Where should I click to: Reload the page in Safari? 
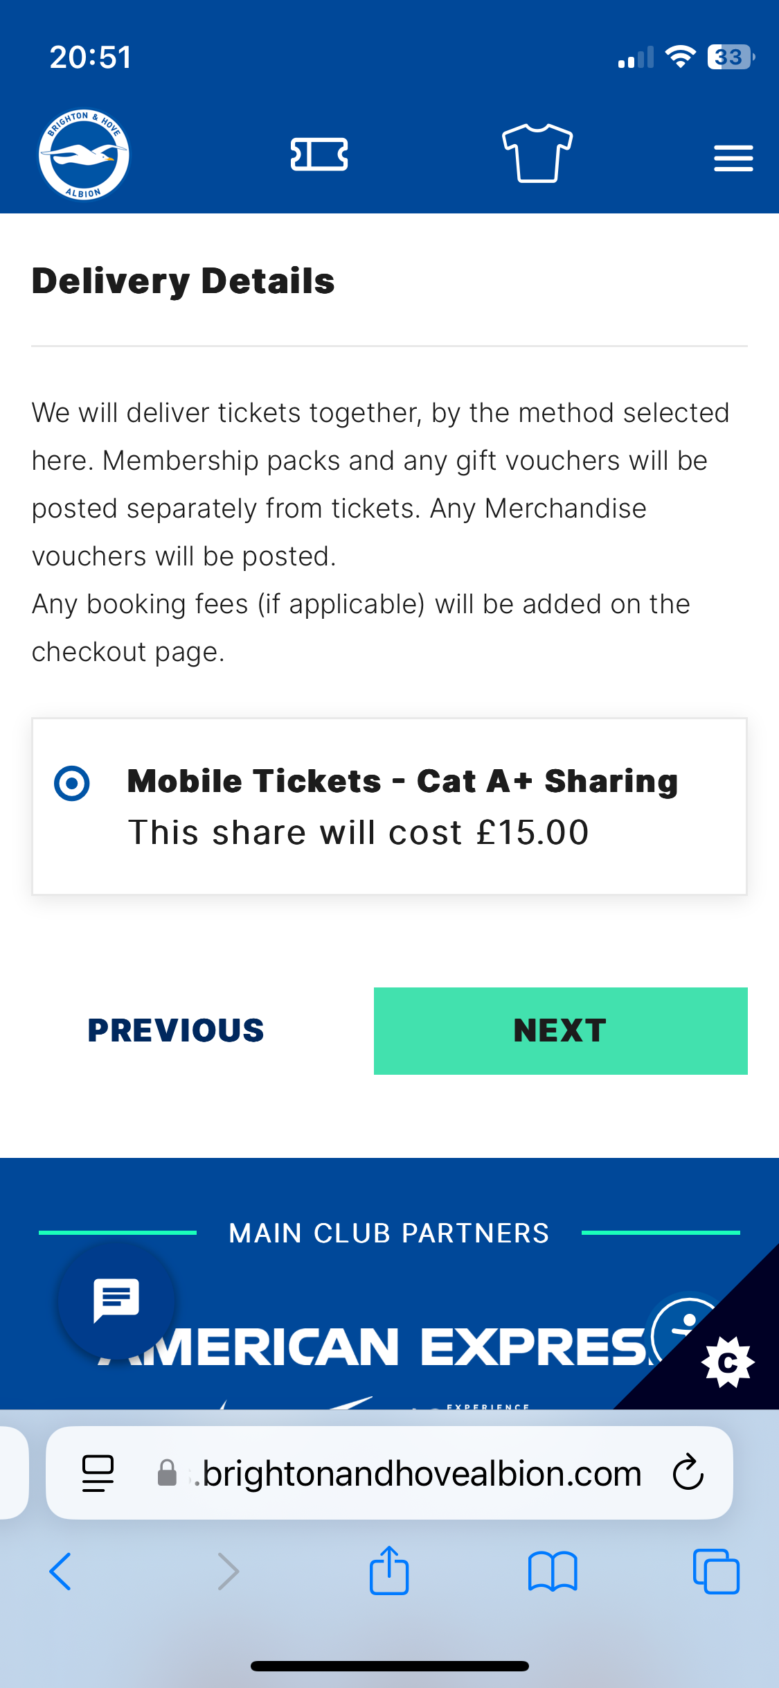pyautogui.click(x=688, y=1472)
